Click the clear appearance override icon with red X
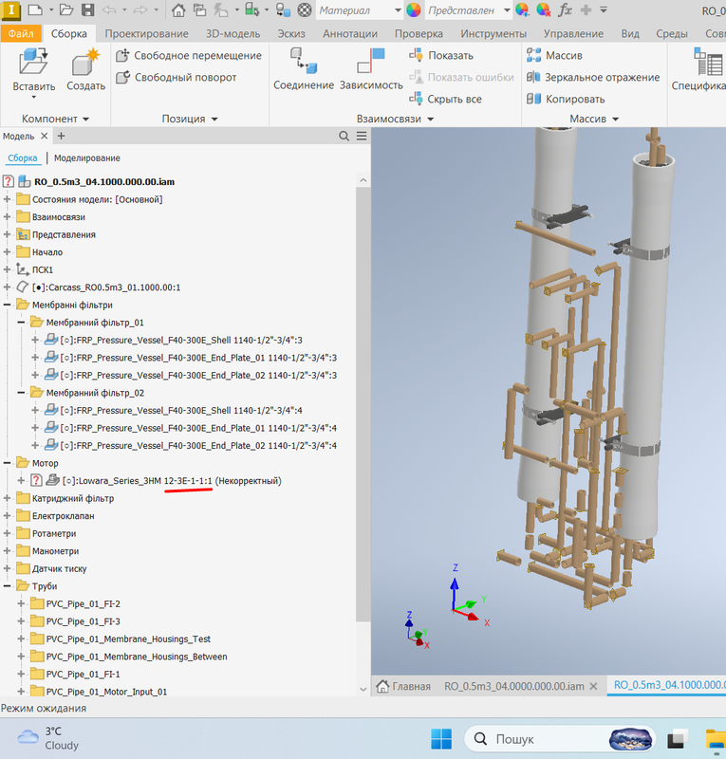Viewport: 726px width, 759px height. pos(544,9)
